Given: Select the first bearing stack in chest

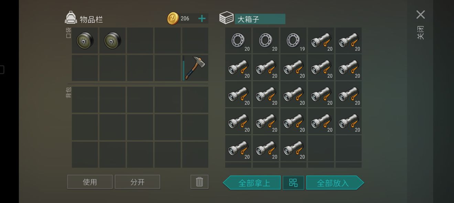Looking at the screenshot, I should [x=238, y=41].
